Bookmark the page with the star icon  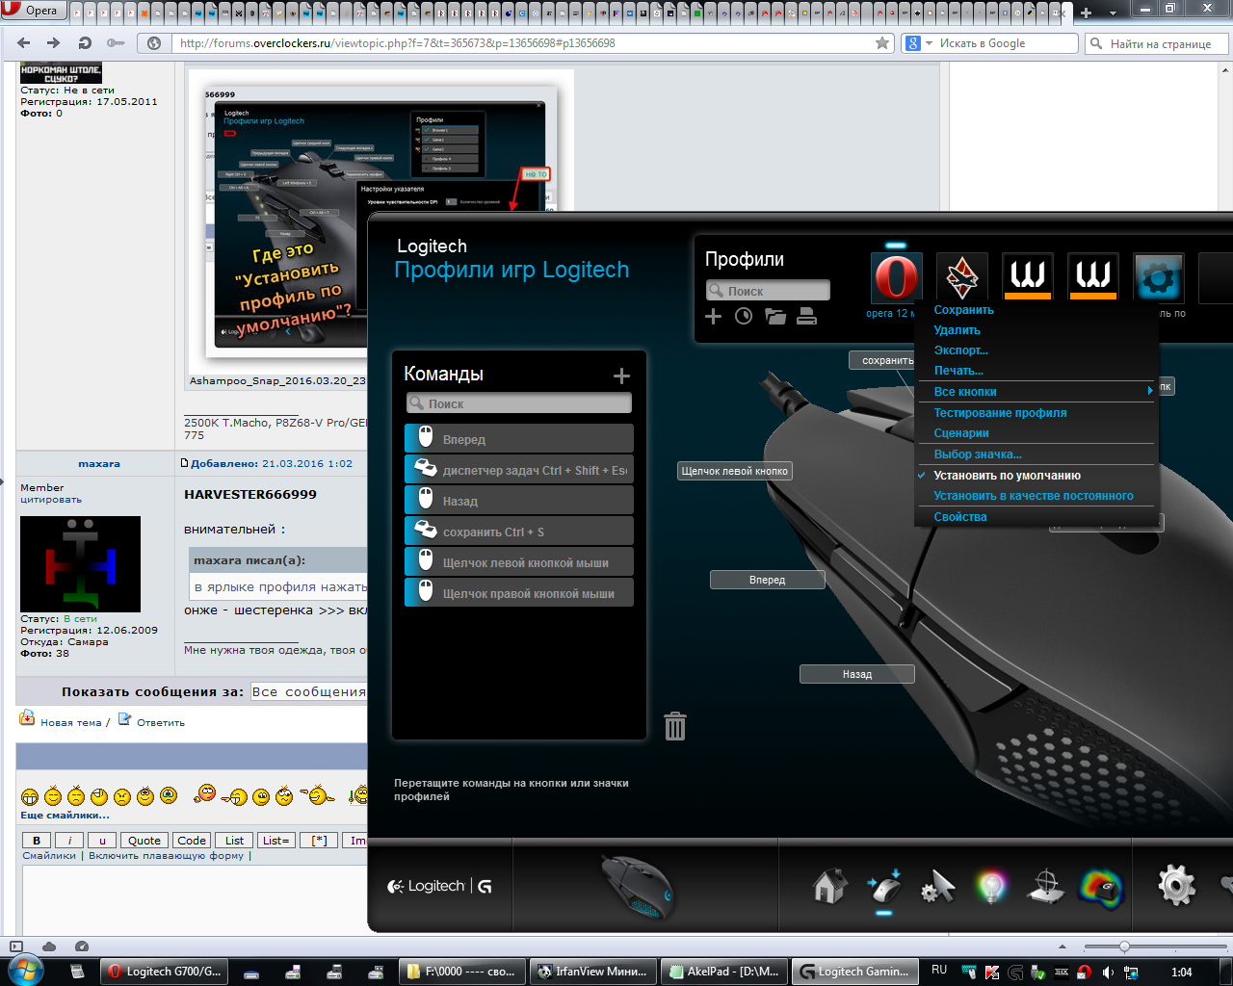click(881, 43)
